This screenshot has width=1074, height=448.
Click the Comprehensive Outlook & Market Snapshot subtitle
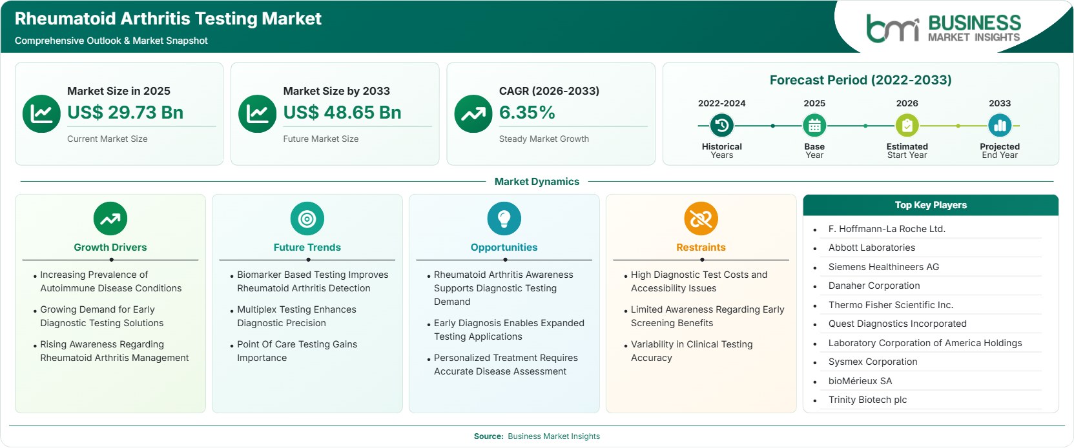coord(111,41)
